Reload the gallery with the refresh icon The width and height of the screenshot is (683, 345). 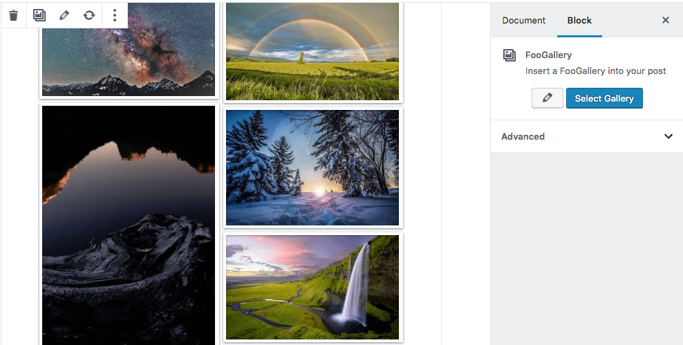[89, 15]
